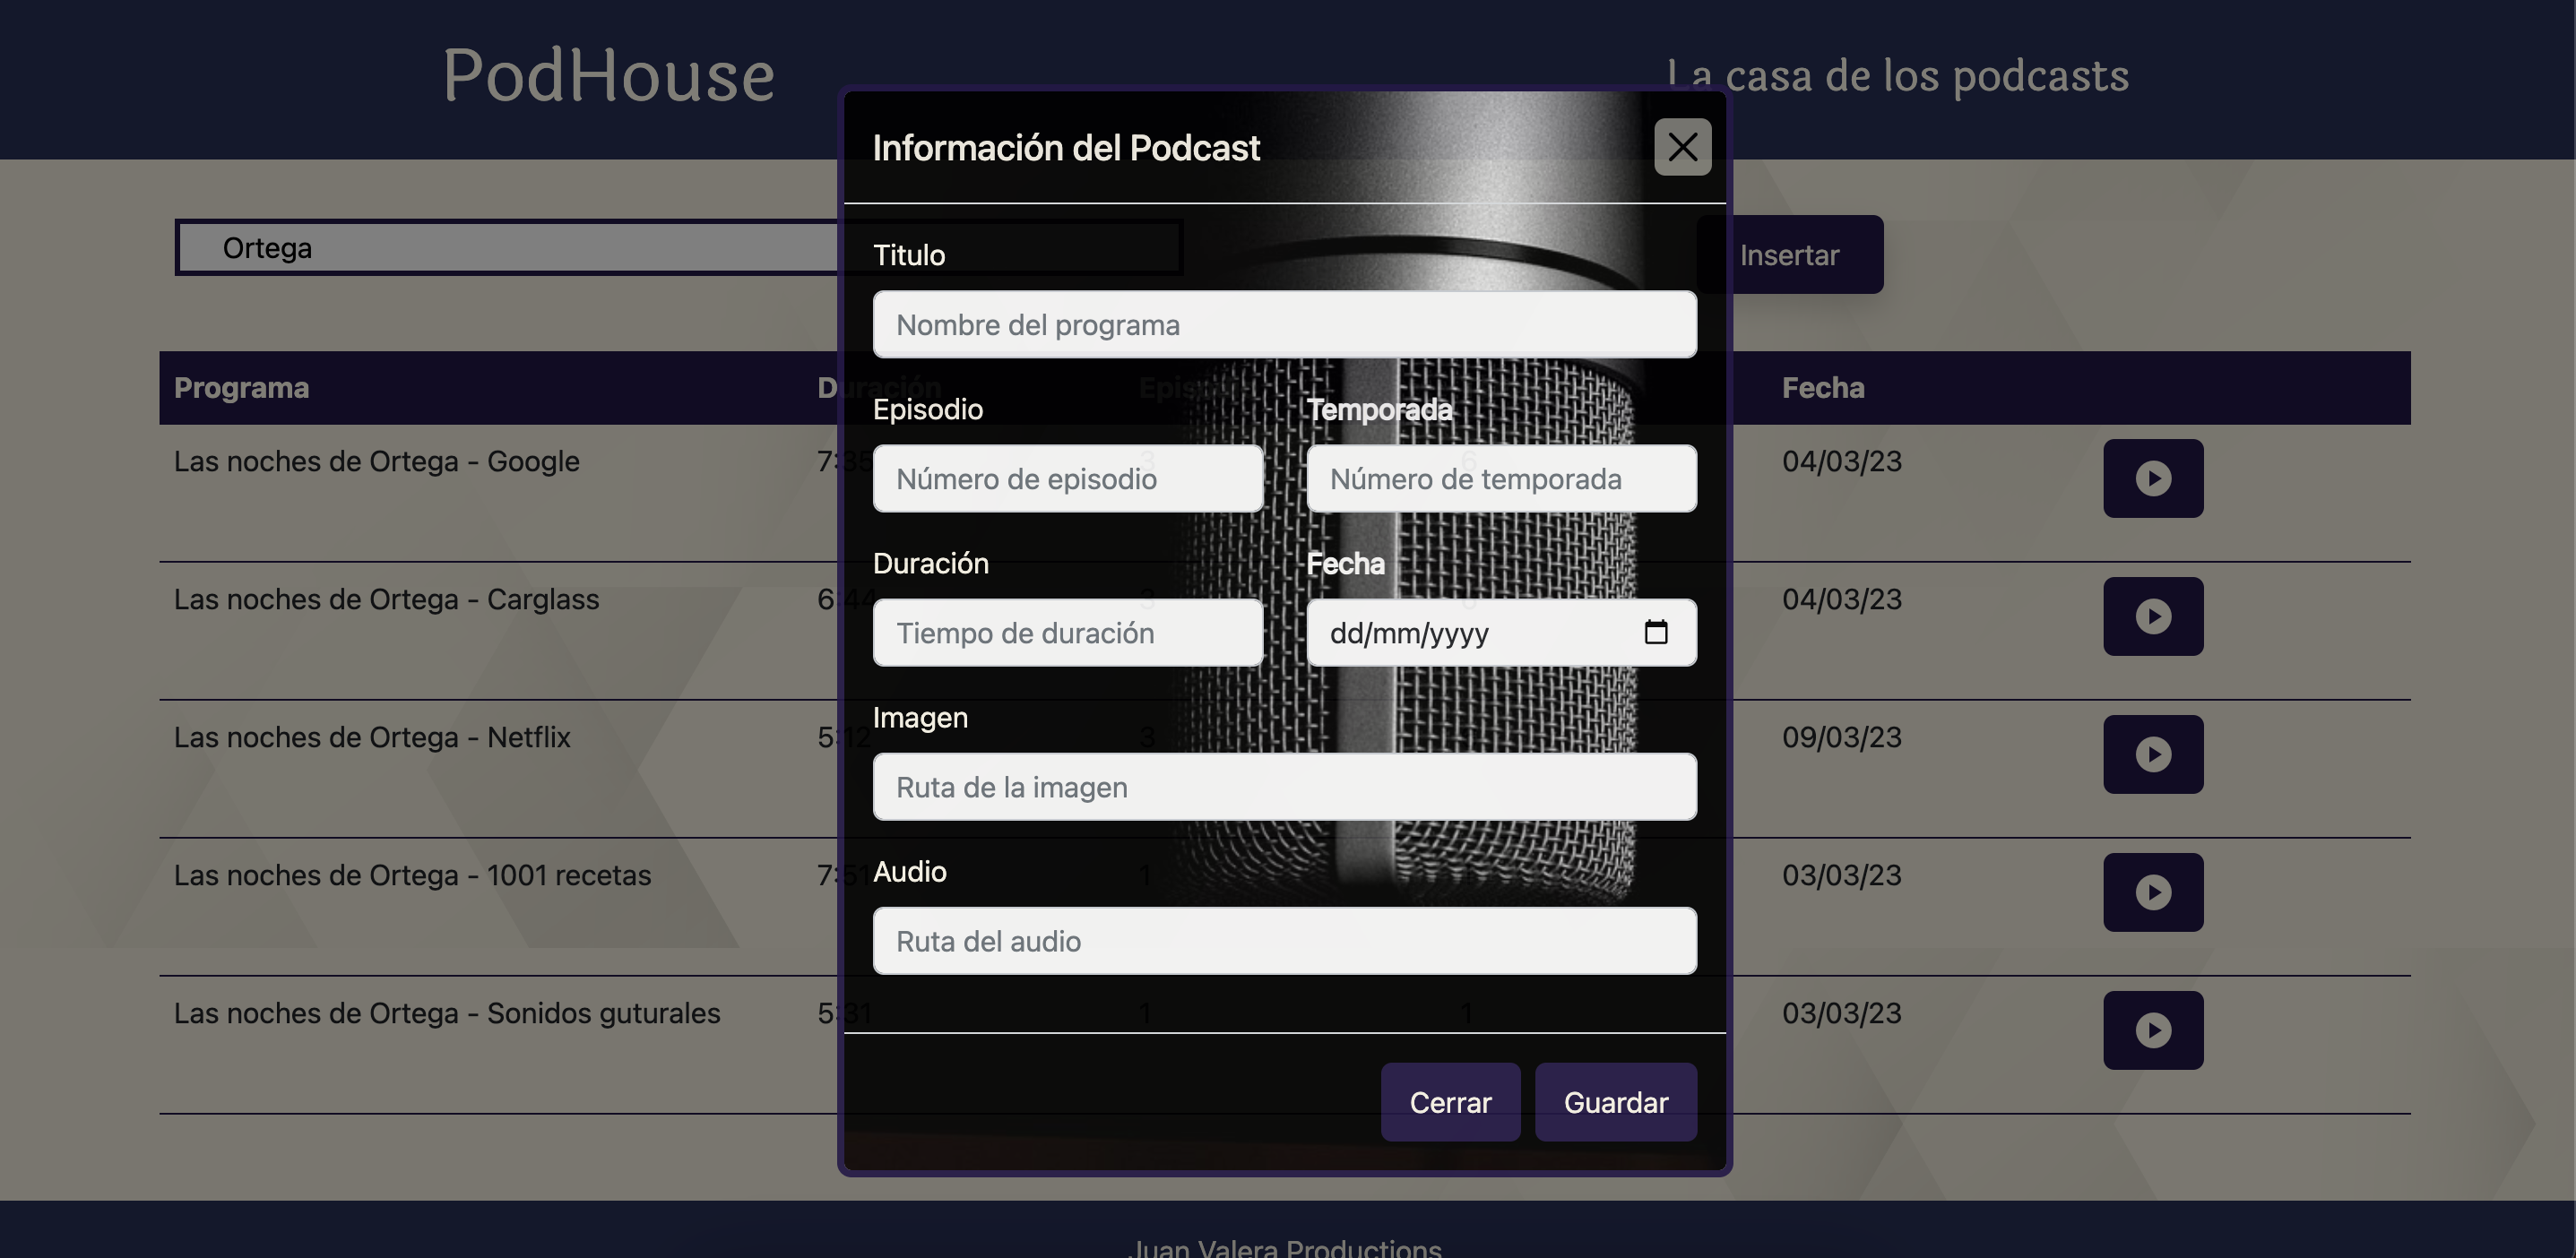Click the PodHouse logo title
Viewport: 2576px width, 1258px height.
(x=608, y=76)
